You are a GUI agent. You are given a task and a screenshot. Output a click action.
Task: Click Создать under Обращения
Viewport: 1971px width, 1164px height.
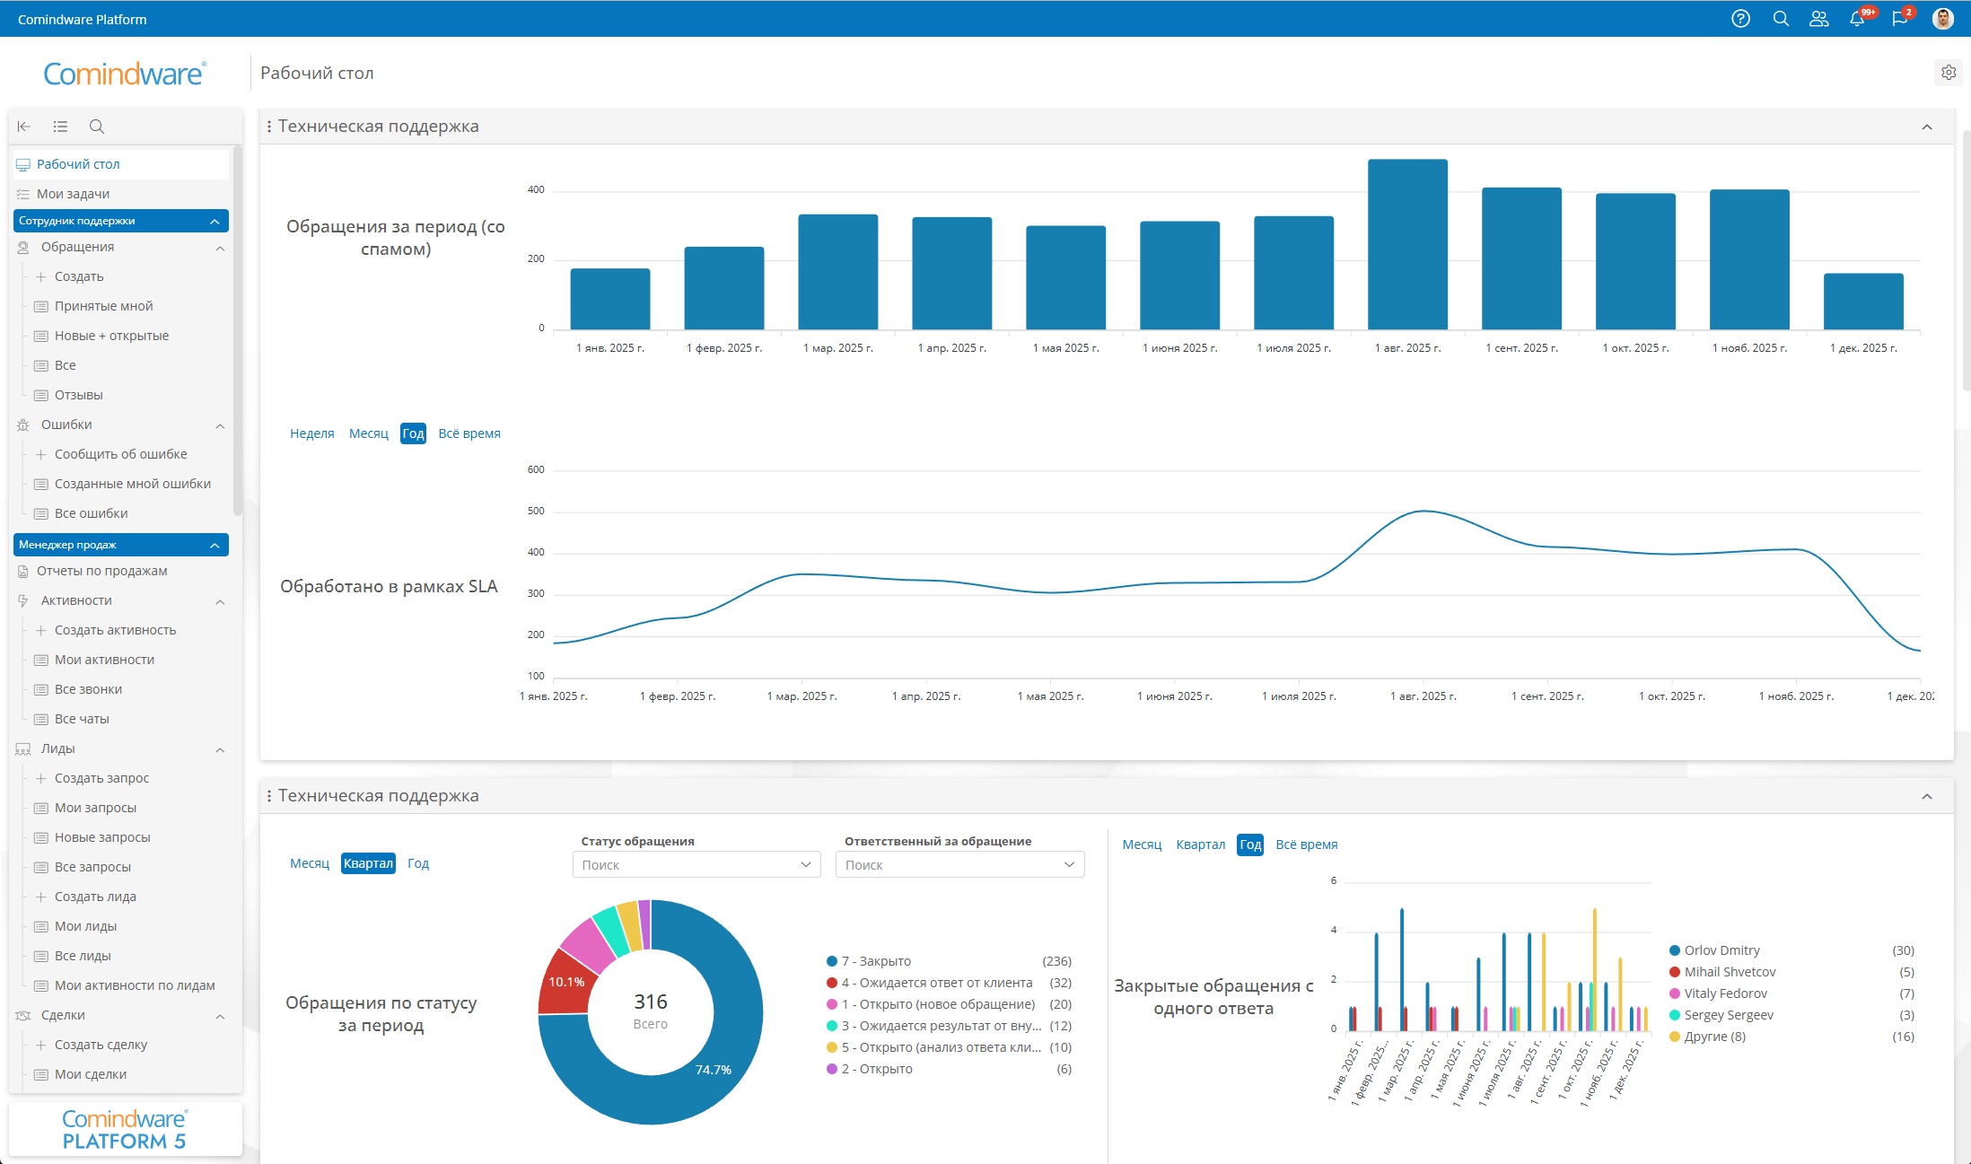pos(79,276)
